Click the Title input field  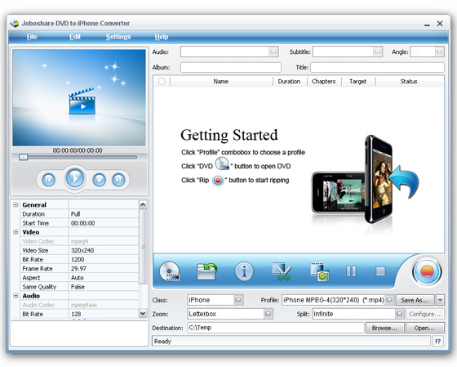coord(377,67)
